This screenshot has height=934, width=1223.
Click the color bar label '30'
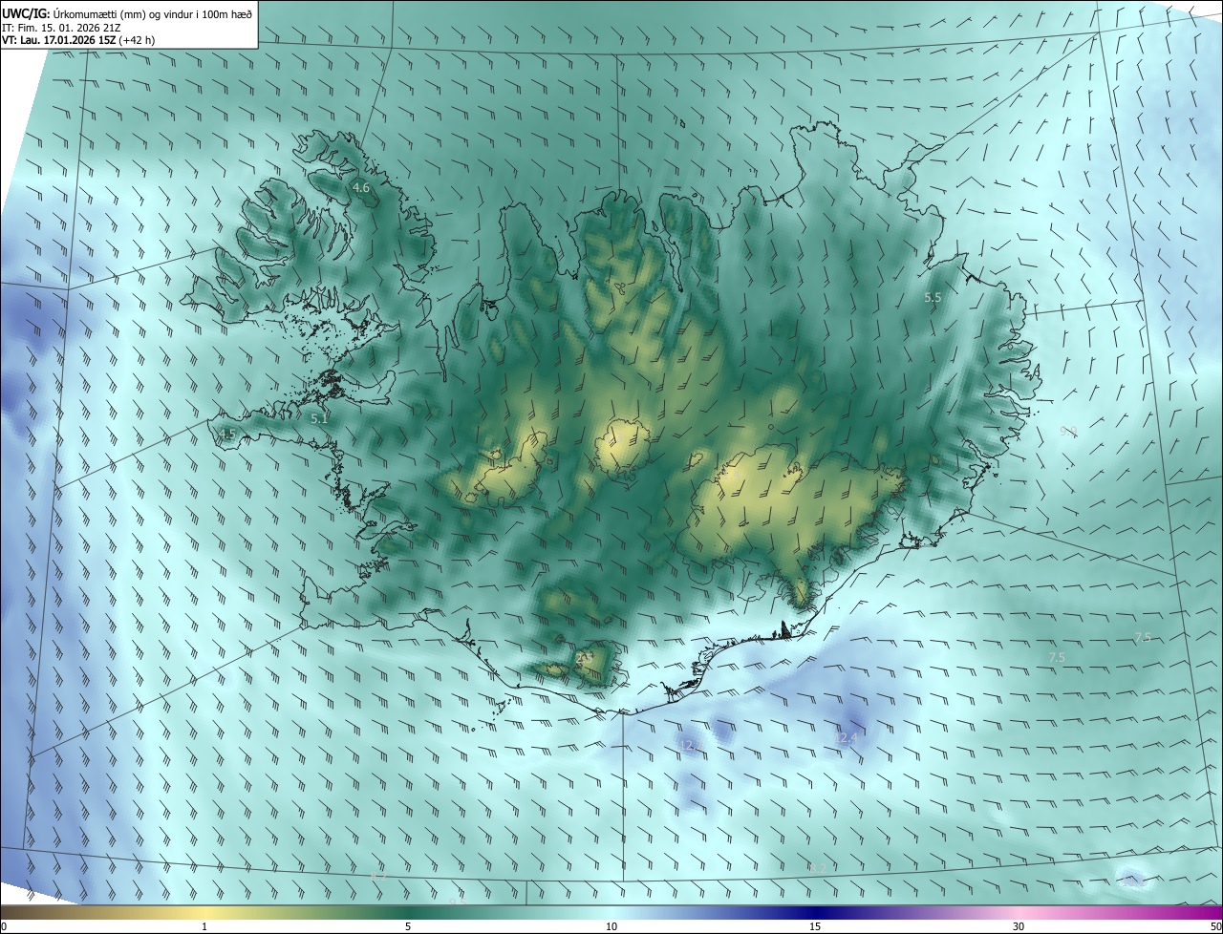point(1019,926)
